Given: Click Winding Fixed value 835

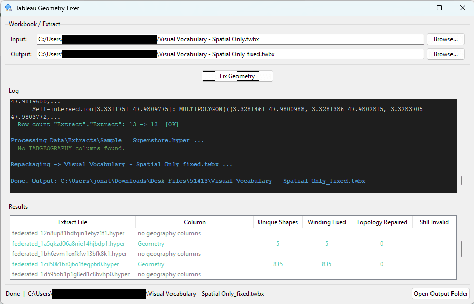Looking at the screenshot, I should pyautogui.click(x=327, y=264).
